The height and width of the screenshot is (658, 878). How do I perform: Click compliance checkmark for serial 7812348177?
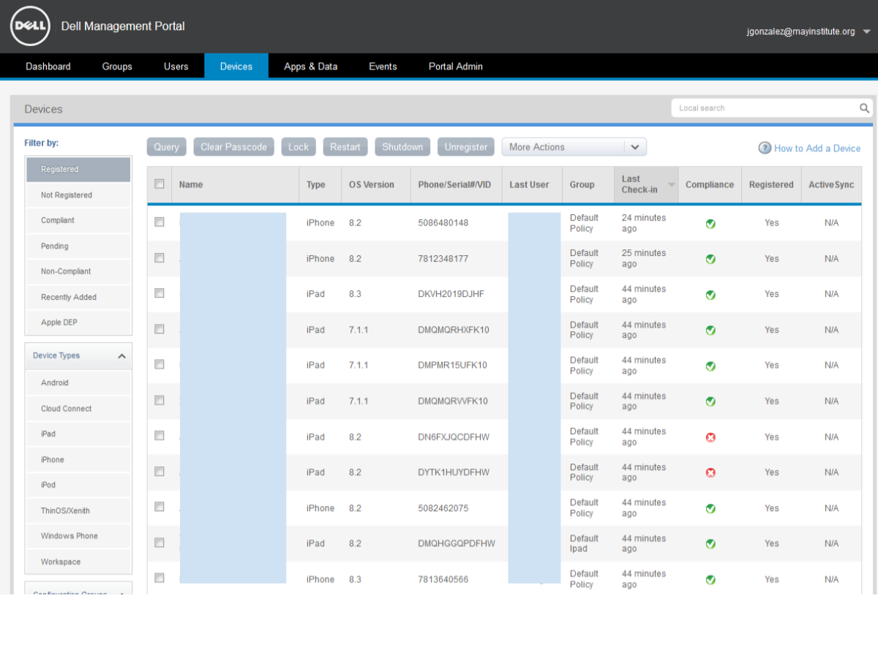(x=710, y=260)
